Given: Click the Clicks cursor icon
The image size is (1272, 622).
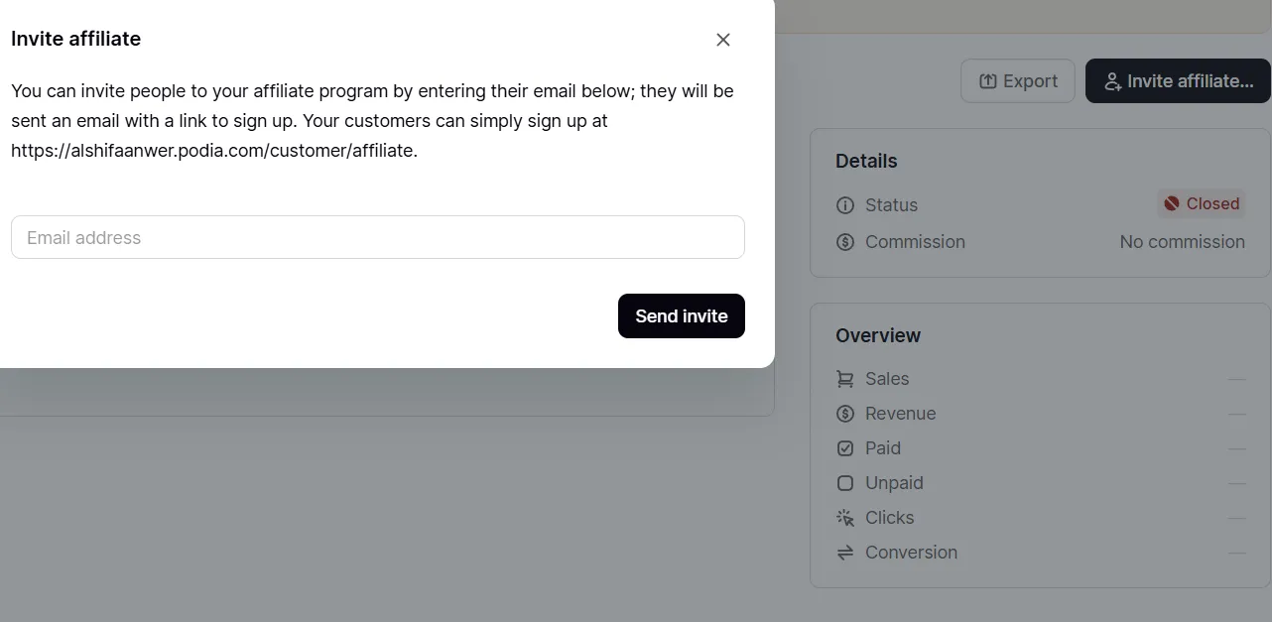Looking at the screenshot, I should (x=845, y=518).
